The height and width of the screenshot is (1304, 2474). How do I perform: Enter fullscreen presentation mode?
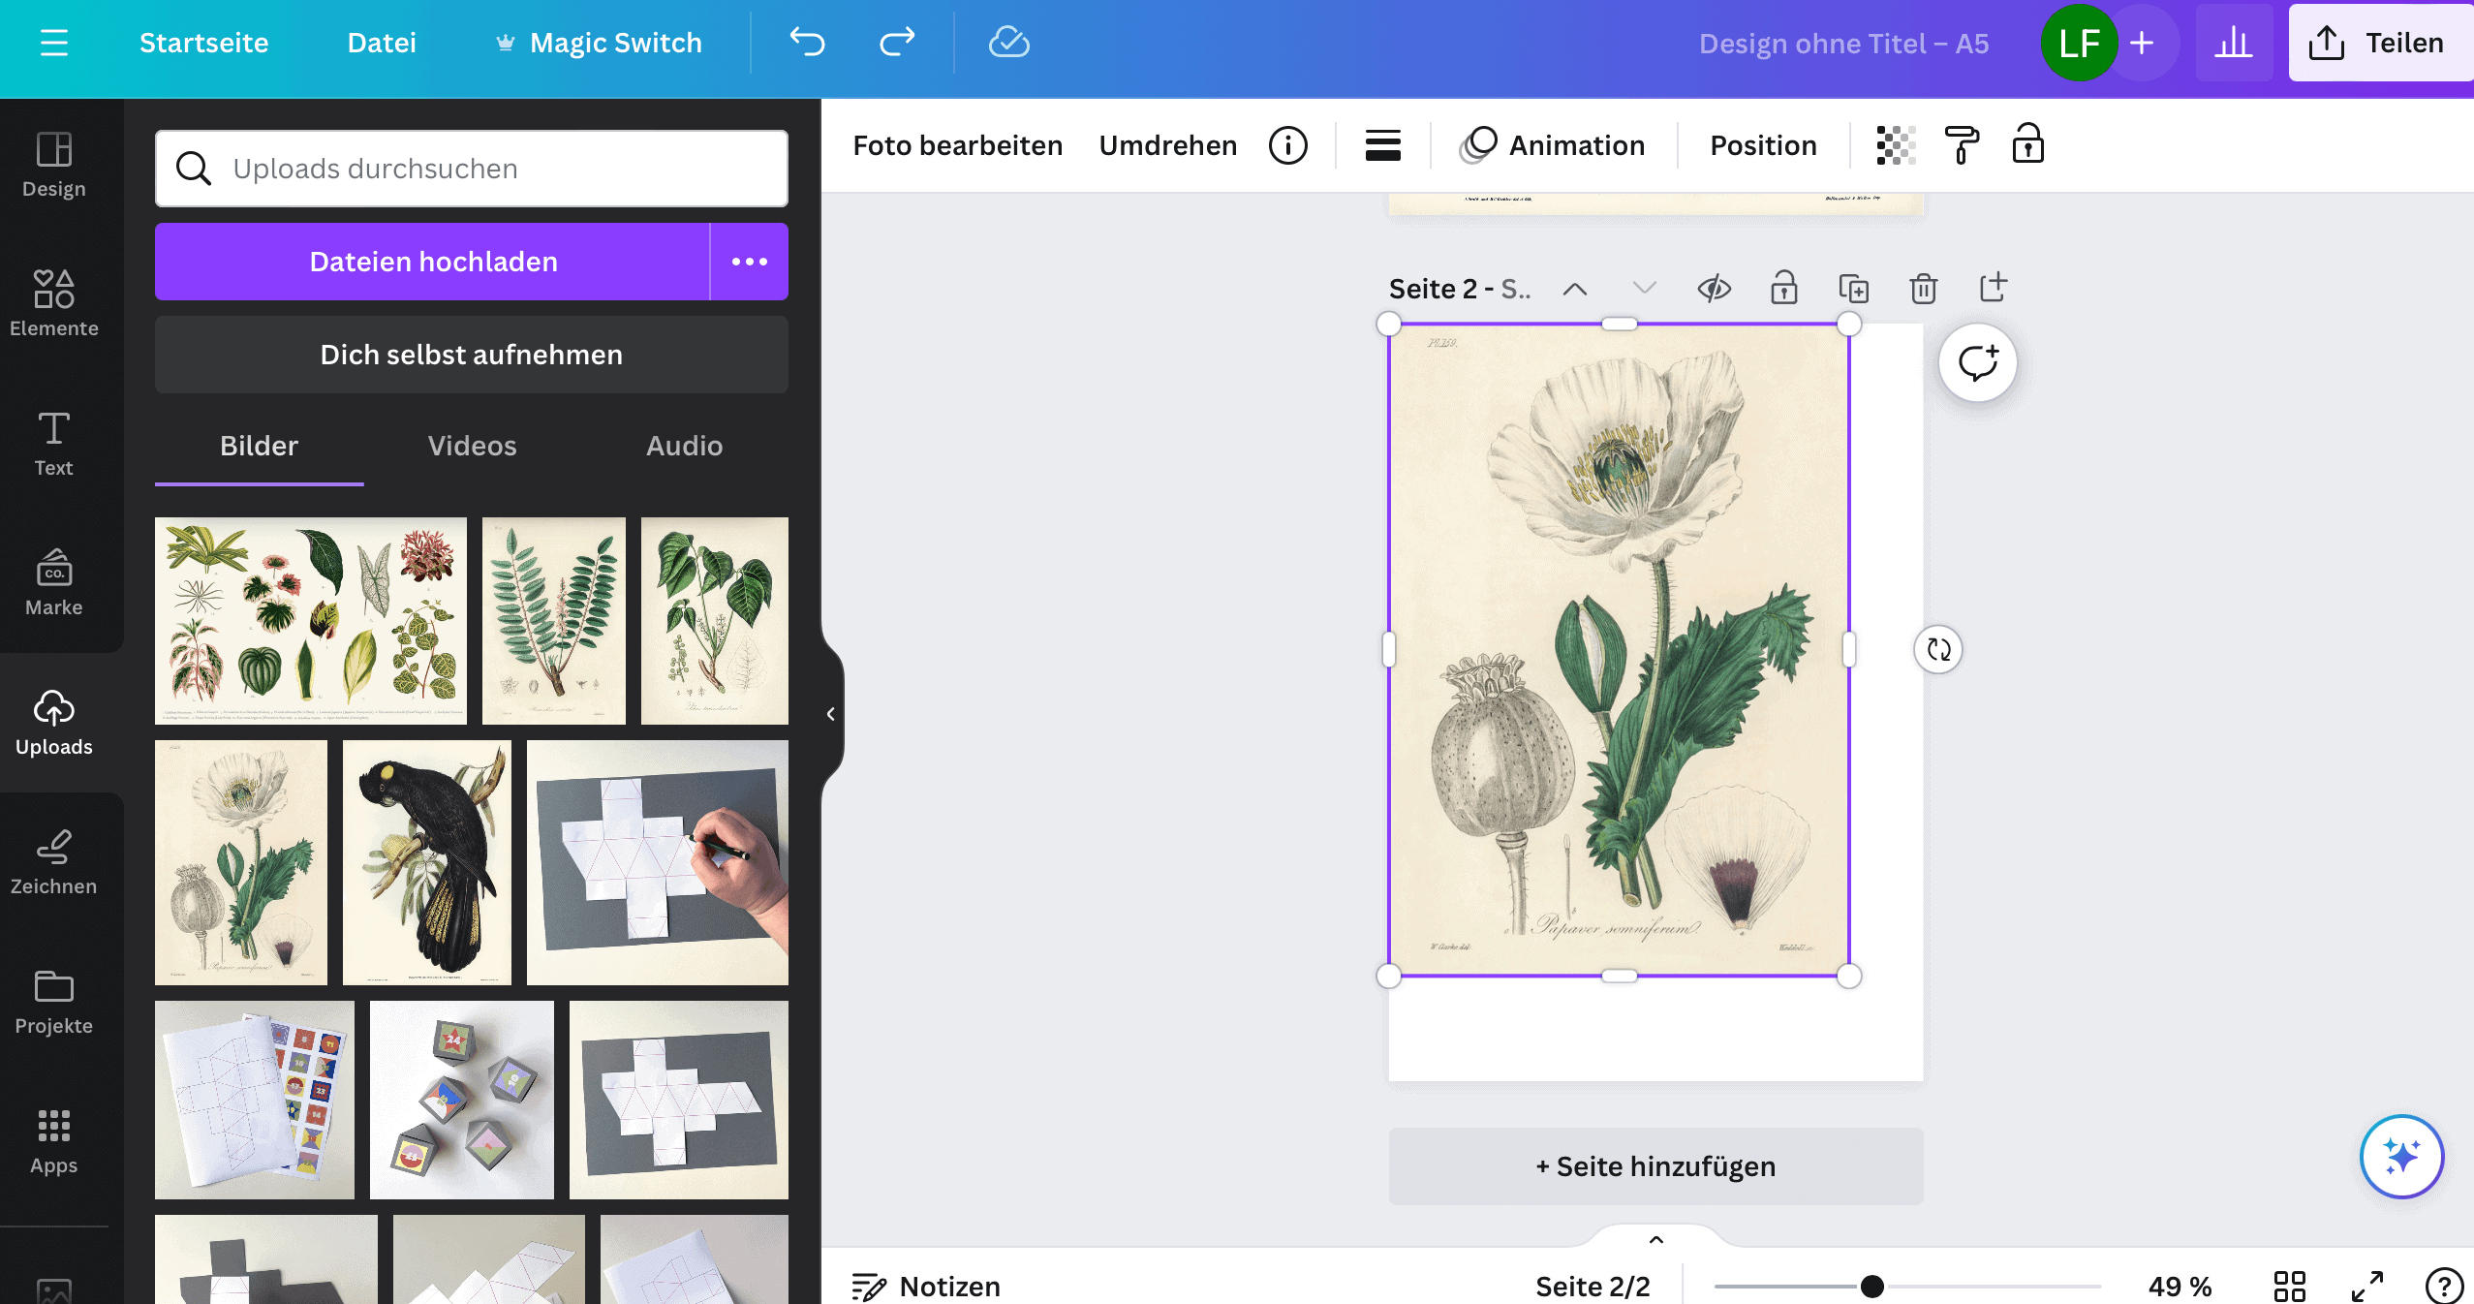pyautogui.click(x=2367, y=1287)
